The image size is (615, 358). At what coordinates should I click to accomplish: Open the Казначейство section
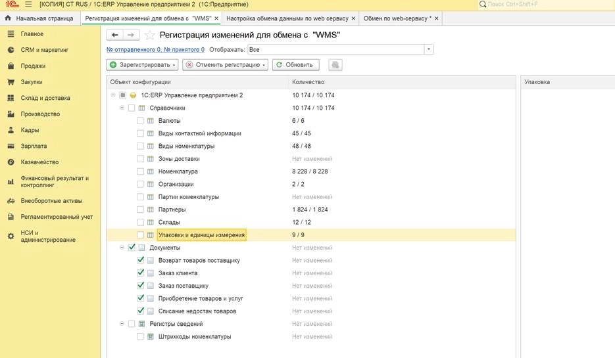click(39, 162)
